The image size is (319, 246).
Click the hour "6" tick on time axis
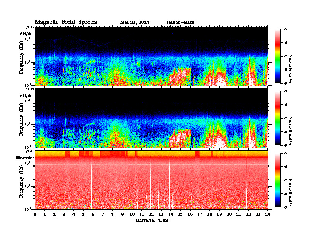pos(93,214)
